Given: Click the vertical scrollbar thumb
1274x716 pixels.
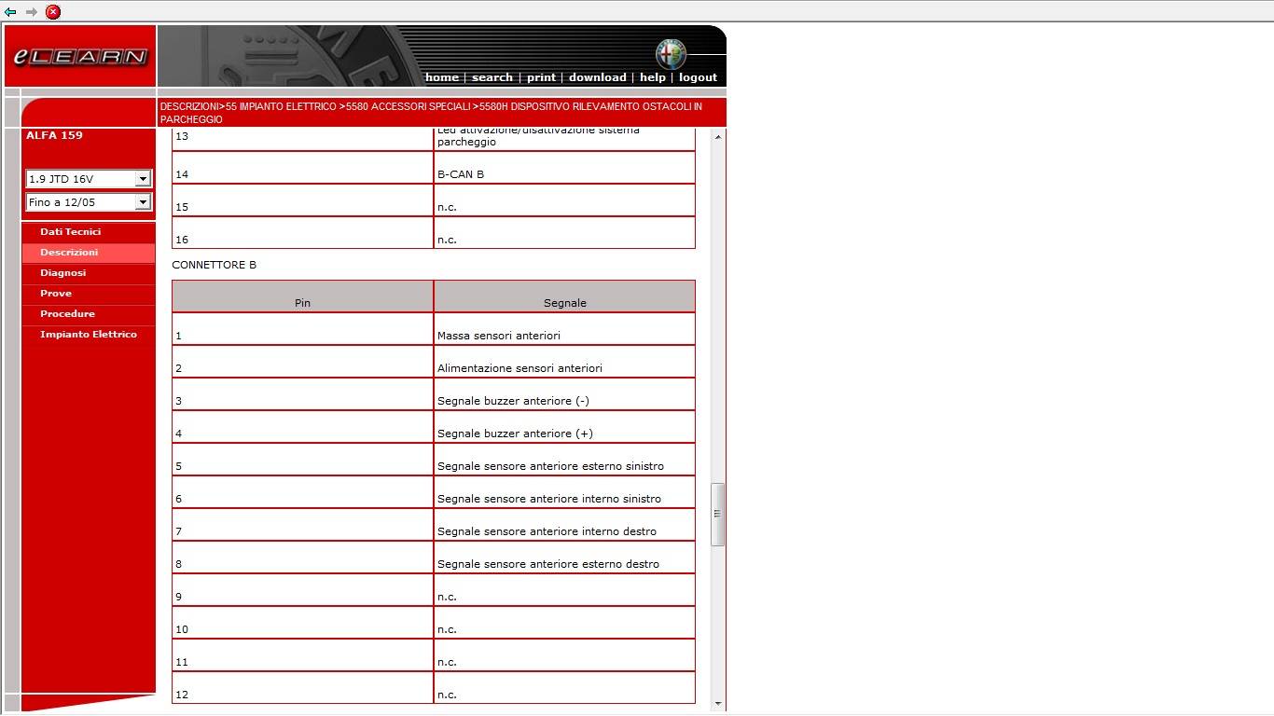Looking at the screenshot, I should click(x=717, y=514).
